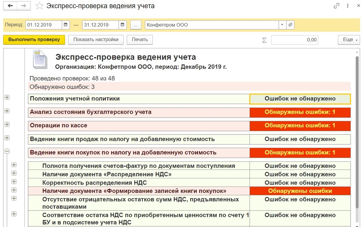Click the report document icon in header
363x227 pixels.
pyautogui.click(x=40, y=60)
